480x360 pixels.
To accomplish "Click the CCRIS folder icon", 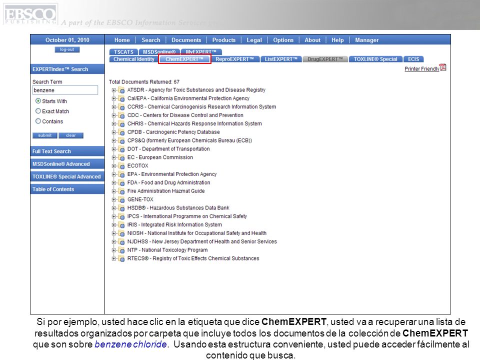I will point(121,107).
